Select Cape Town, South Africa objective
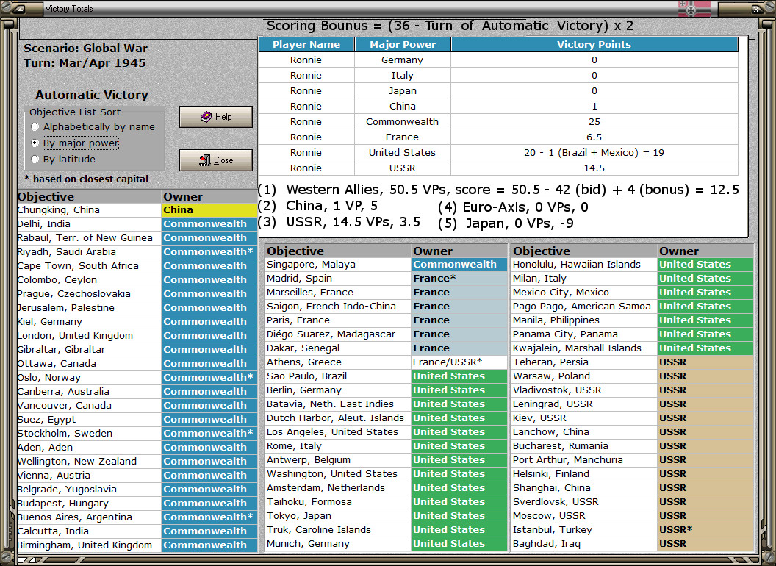 (x=137, y=266)
